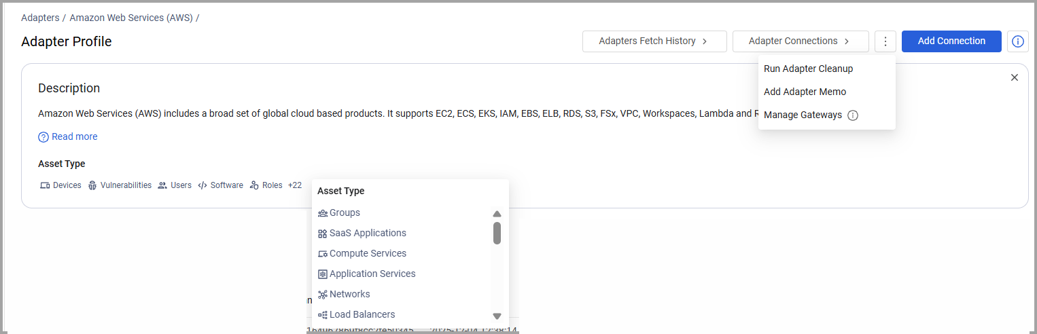The height and width of the screenshot is (334, 1037).
Task: Open the three-dot more actions menu
Action: click(885, 41)
